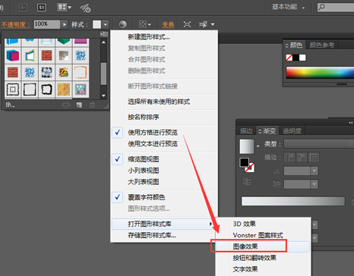
Task: Click the Align to selection icon
Action: pyautogui.click(x=143, y=24)
